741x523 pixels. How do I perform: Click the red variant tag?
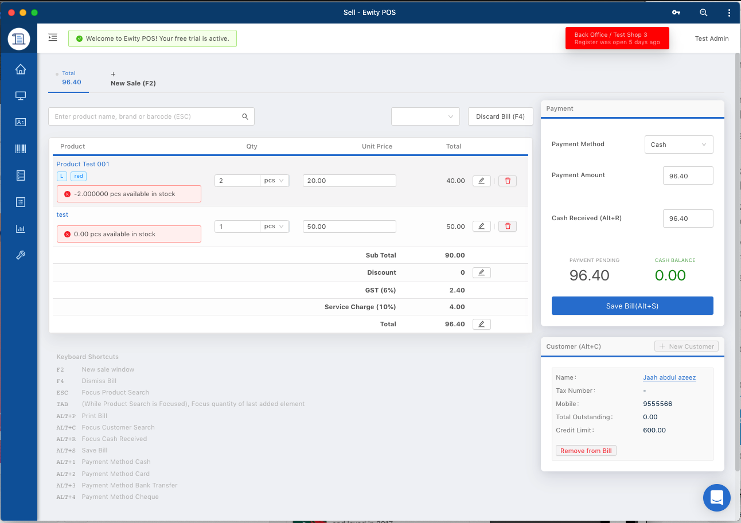point(79,176)
